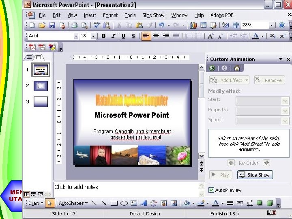292x219 pixels.
Task: Click the Undo arrow icon
Action: point(161,25)
